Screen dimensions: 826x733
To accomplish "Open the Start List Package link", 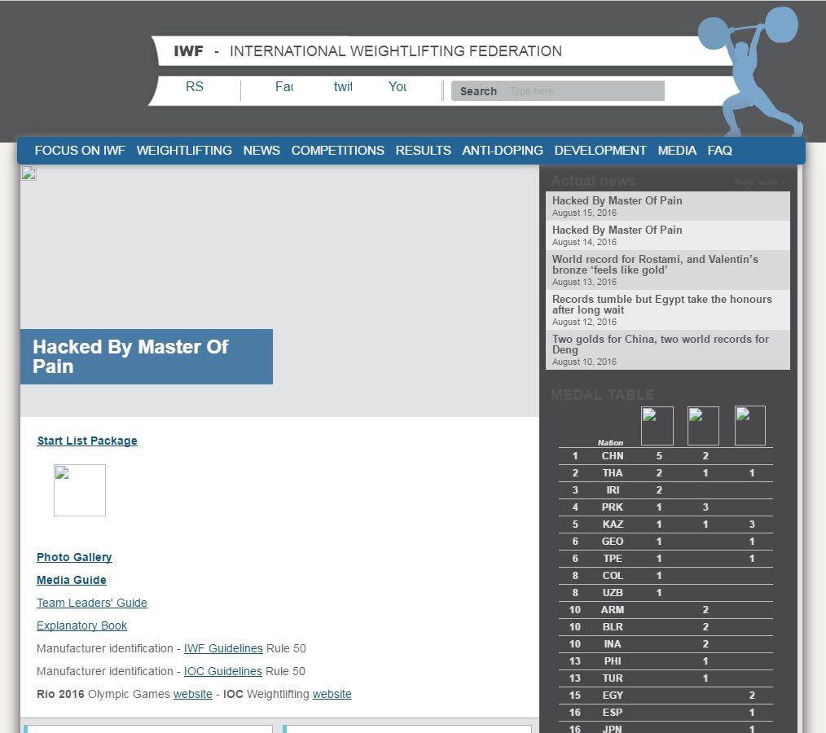I will coord(87,441).
